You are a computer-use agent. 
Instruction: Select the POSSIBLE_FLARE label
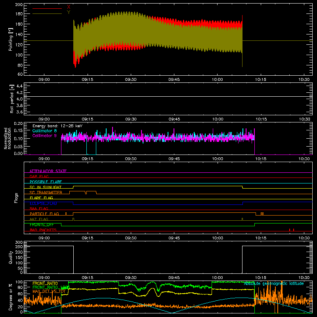[46, 182]
